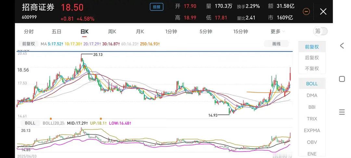
Task: Open the 画线 drawing tool
Action: (x=276, y=44)
